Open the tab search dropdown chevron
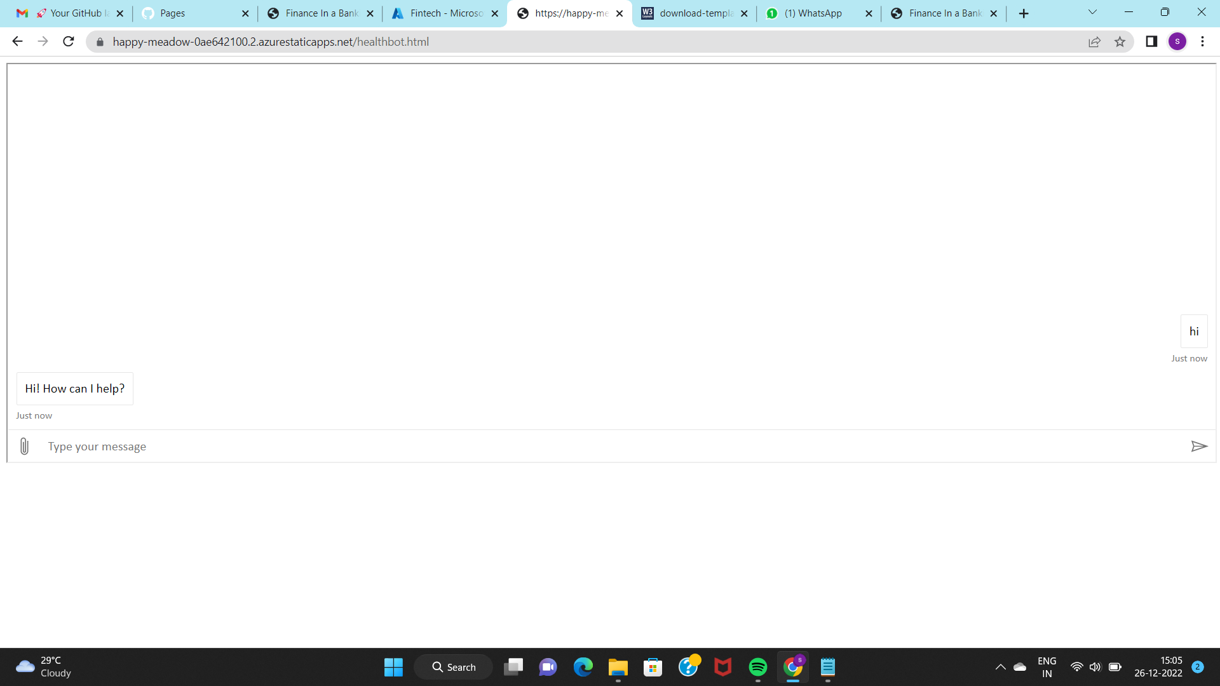 1092,13
